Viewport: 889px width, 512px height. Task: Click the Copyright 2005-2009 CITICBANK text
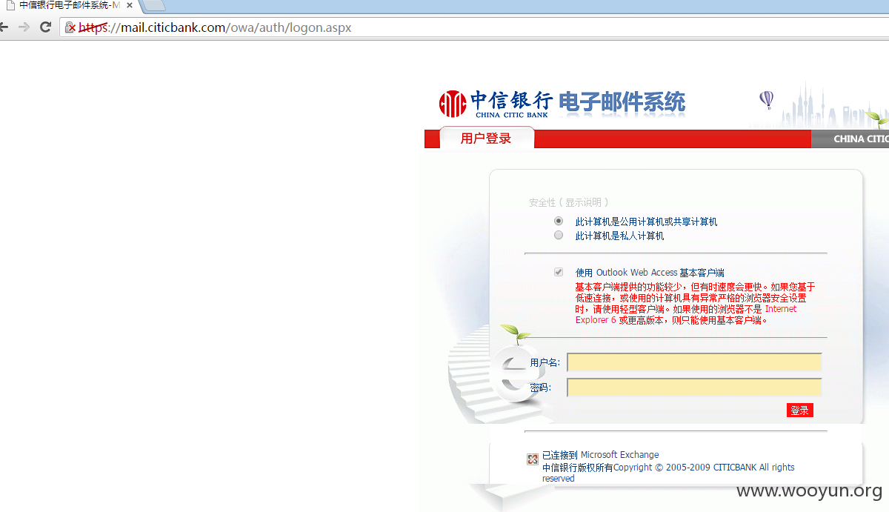click(668, 473)
